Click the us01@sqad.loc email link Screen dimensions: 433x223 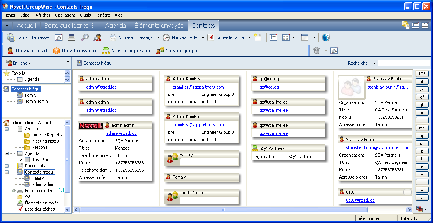[360, 201]
